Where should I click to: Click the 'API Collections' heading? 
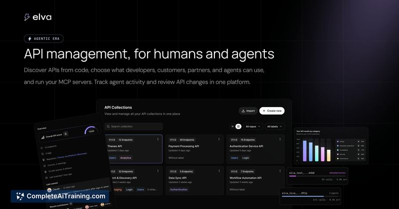tap(118, 107)
